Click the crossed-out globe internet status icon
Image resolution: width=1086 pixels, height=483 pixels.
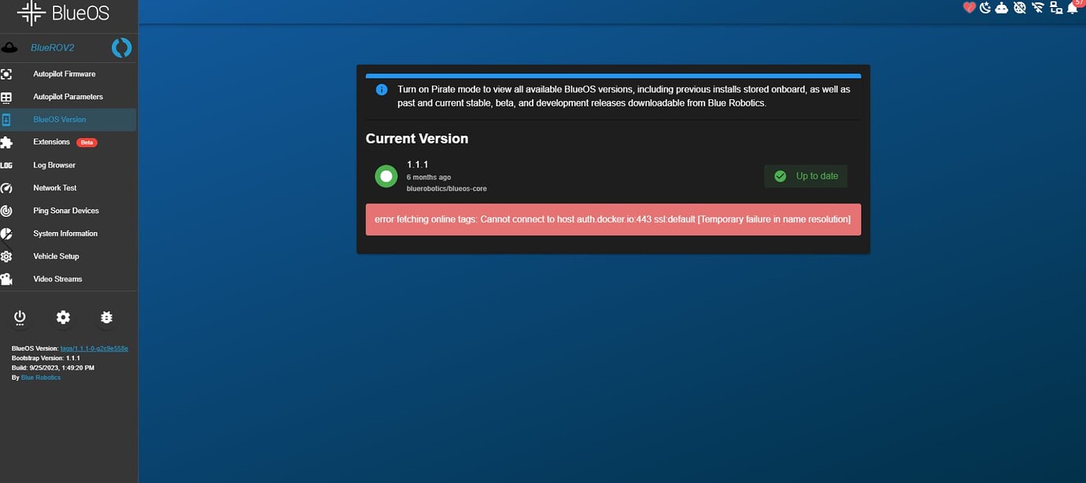tap(1020, 8)
